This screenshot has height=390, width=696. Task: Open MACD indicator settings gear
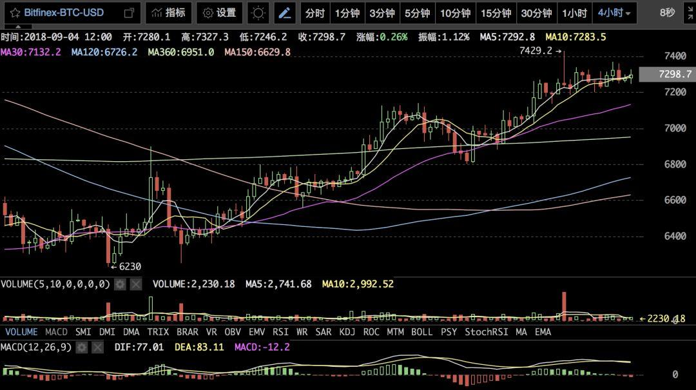tap(81, 347)
